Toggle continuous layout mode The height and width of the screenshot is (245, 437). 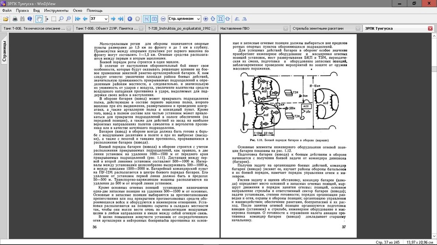146,19
